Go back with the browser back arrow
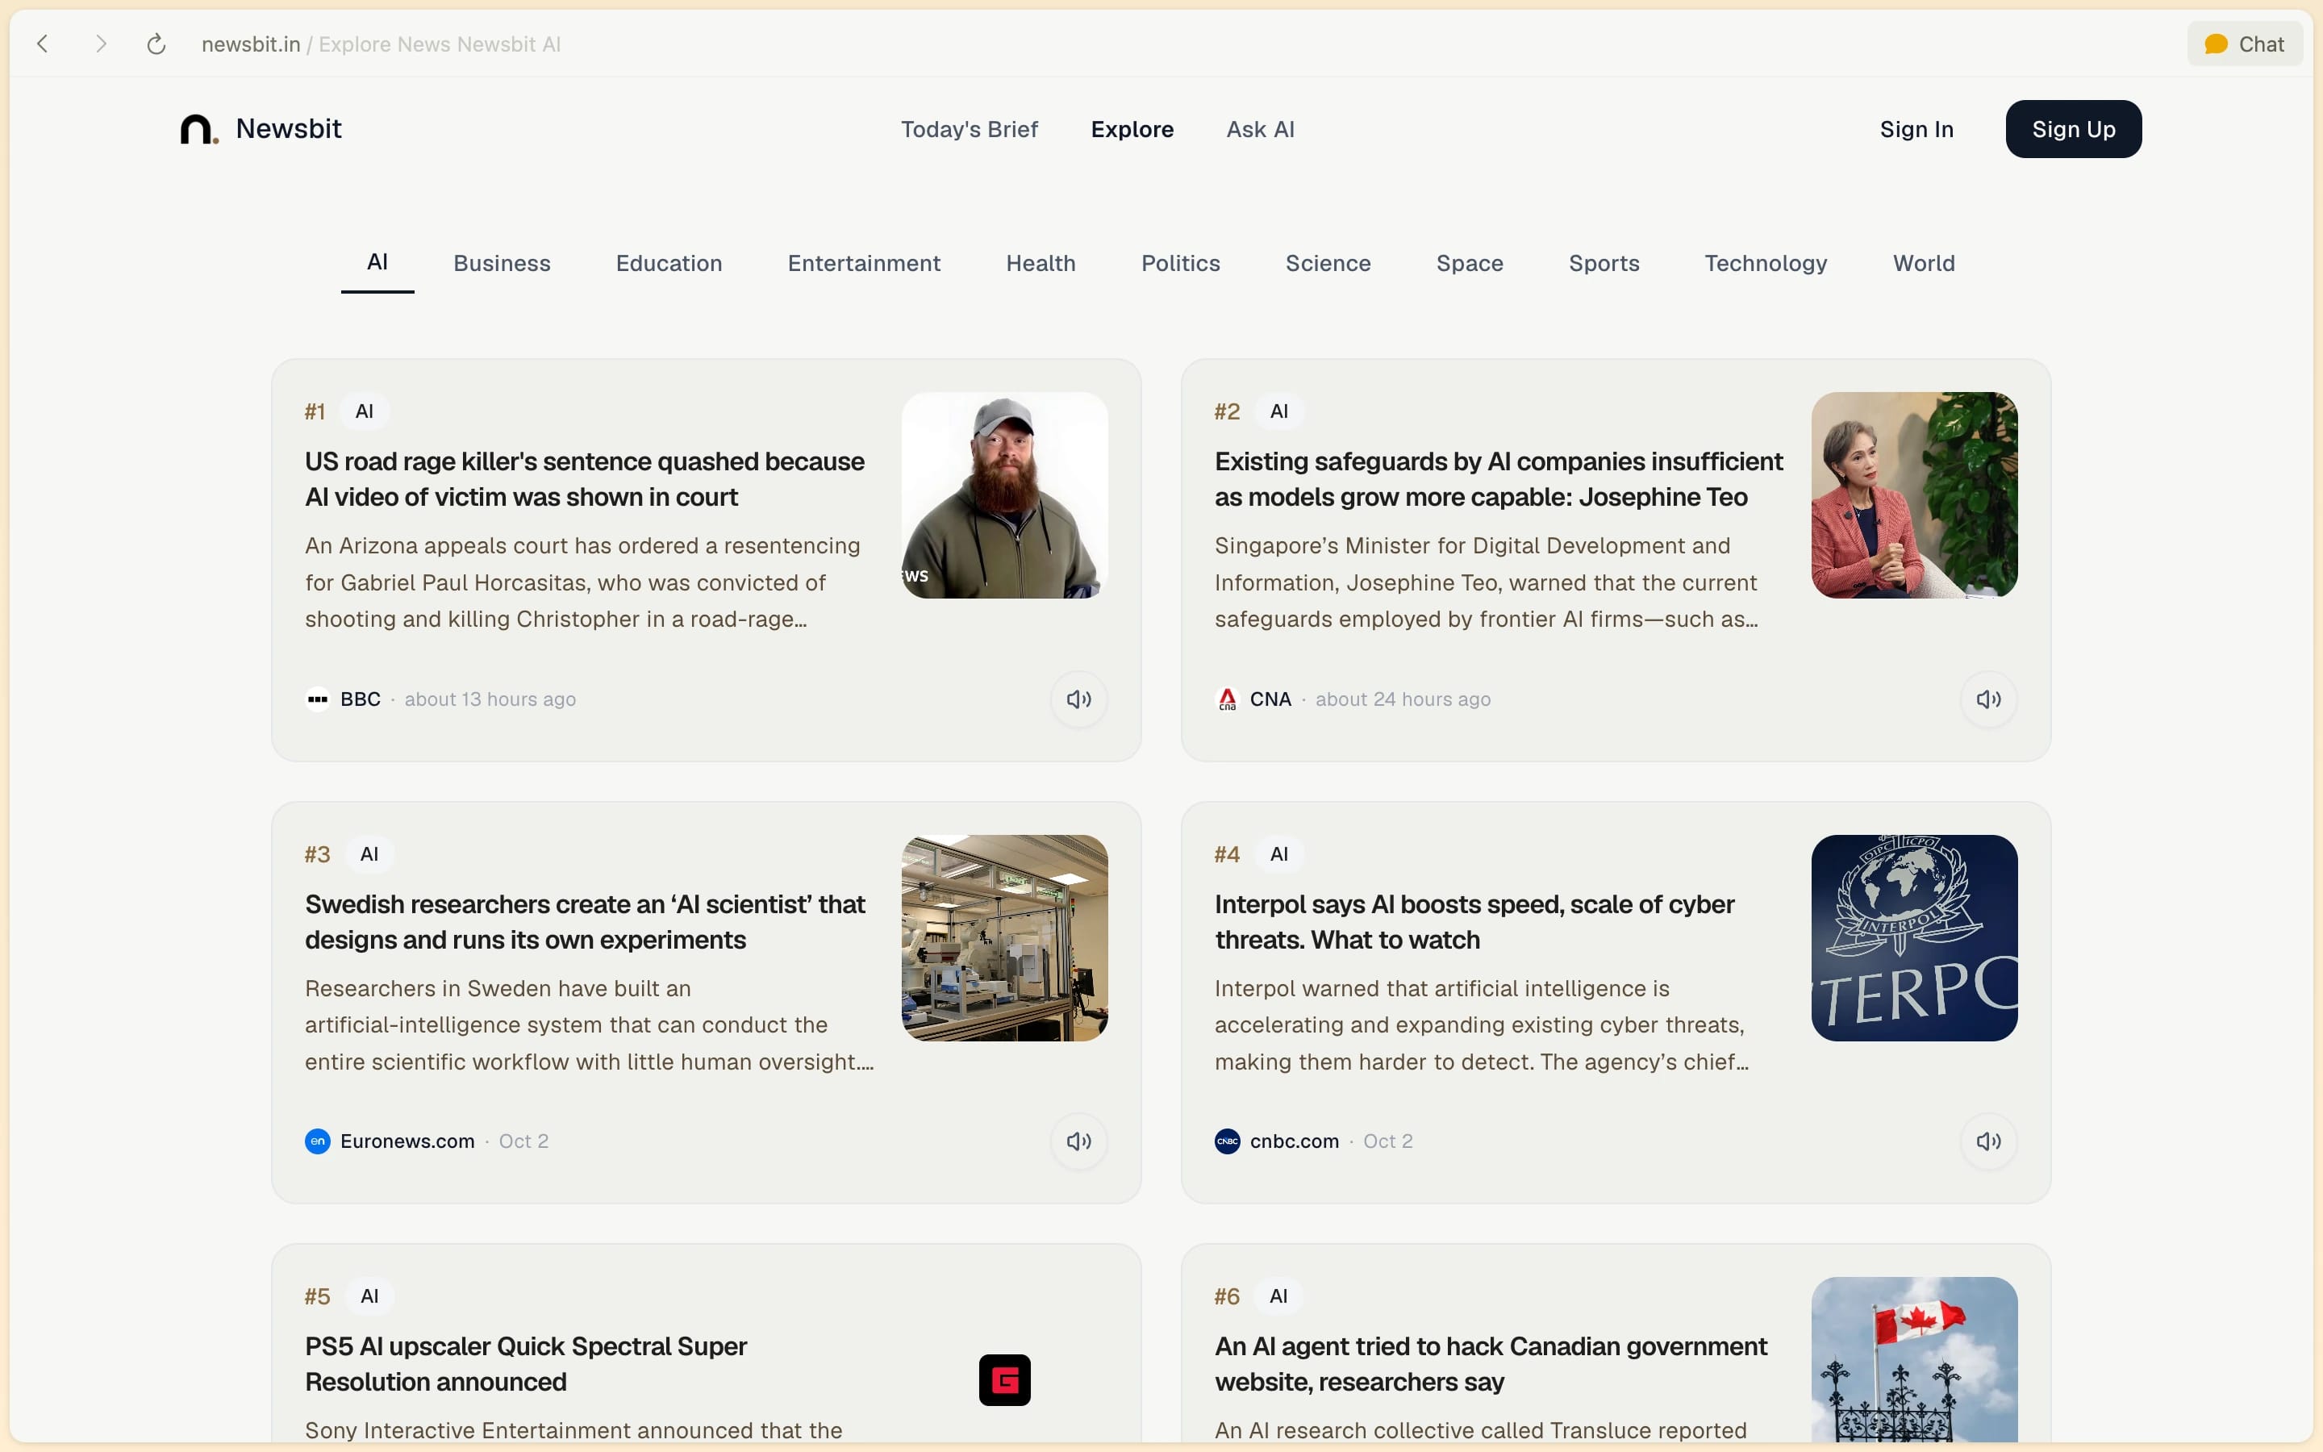 point(42,44)
